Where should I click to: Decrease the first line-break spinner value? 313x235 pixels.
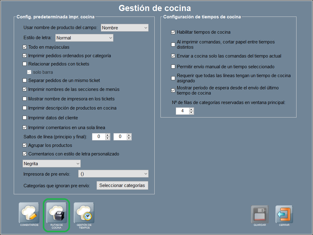(108, 139)
